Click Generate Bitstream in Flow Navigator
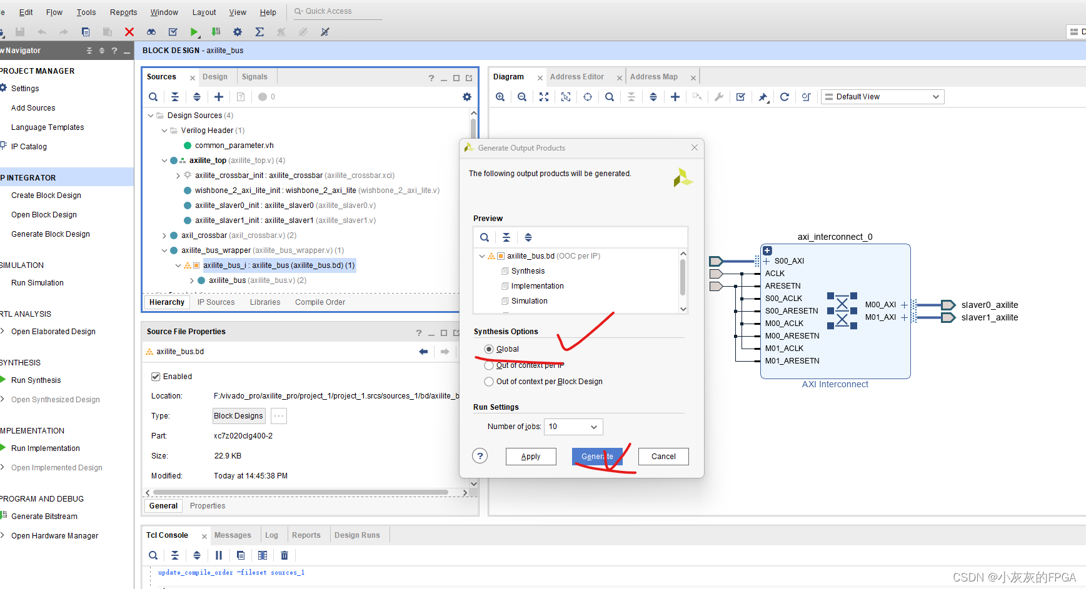 coord(44,517)
